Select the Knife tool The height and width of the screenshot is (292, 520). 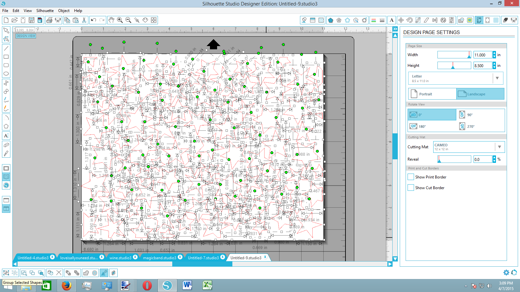tap(6, 153)
